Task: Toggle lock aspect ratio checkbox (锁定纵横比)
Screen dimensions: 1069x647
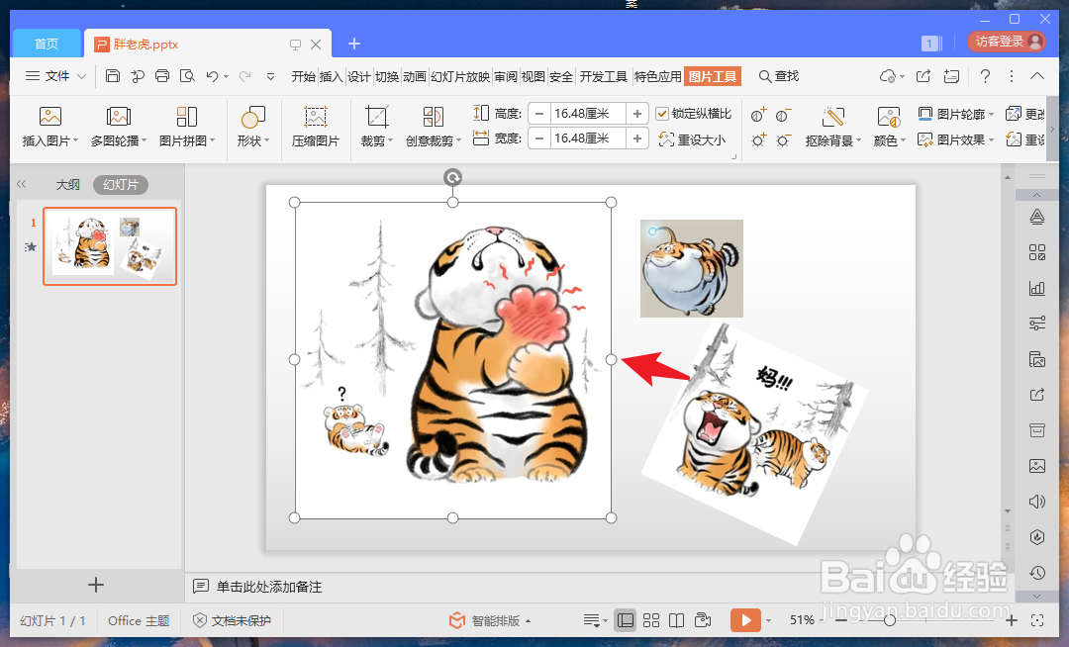Action: 662,114
